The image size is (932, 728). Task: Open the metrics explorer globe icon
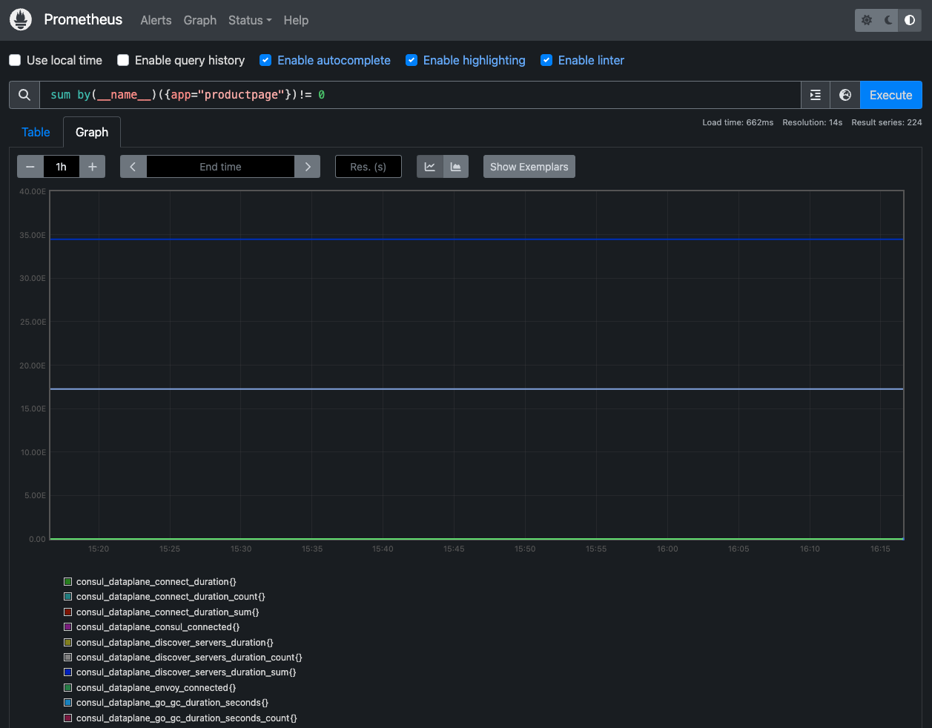coord(845,95)
